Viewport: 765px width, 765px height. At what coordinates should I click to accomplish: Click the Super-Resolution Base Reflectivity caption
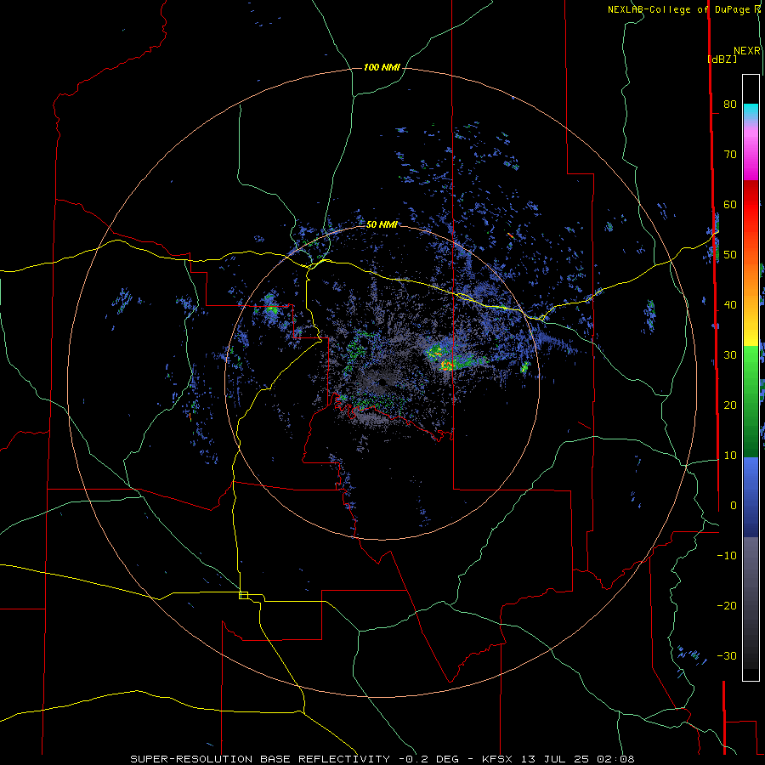pyautogui.click(x=260, y=759)
